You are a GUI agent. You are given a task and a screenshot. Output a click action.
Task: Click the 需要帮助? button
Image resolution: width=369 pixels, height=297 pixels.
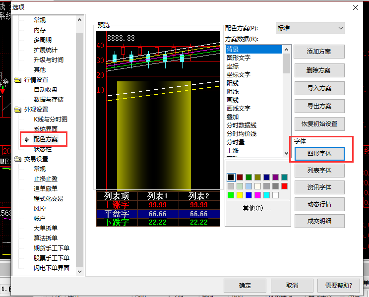pyautogui.click(x=339, y=286)
